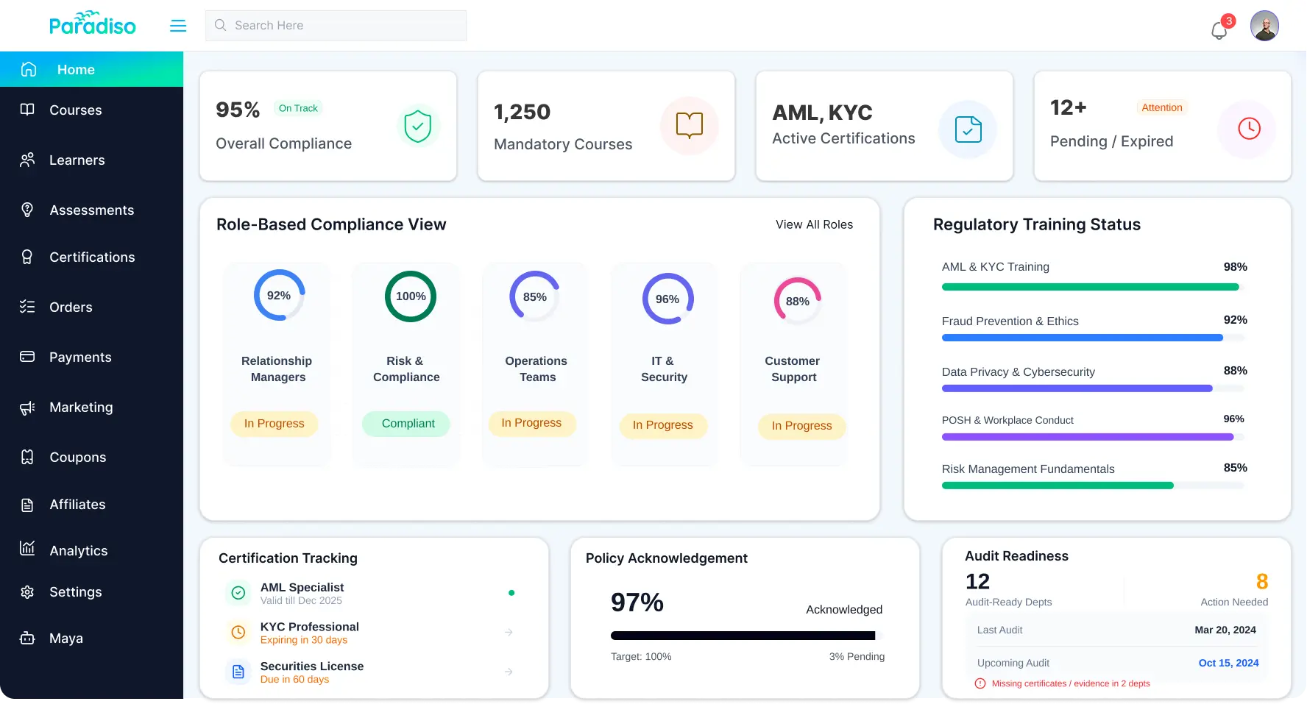
Task: Select the Analytics chart icon
Action: click(27, 550)
